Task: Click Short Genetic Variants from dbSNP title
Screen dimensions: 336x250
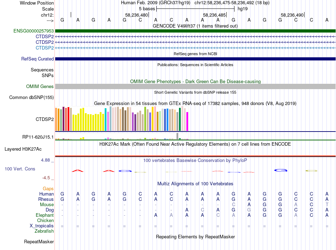Action: tap(195, 92)
